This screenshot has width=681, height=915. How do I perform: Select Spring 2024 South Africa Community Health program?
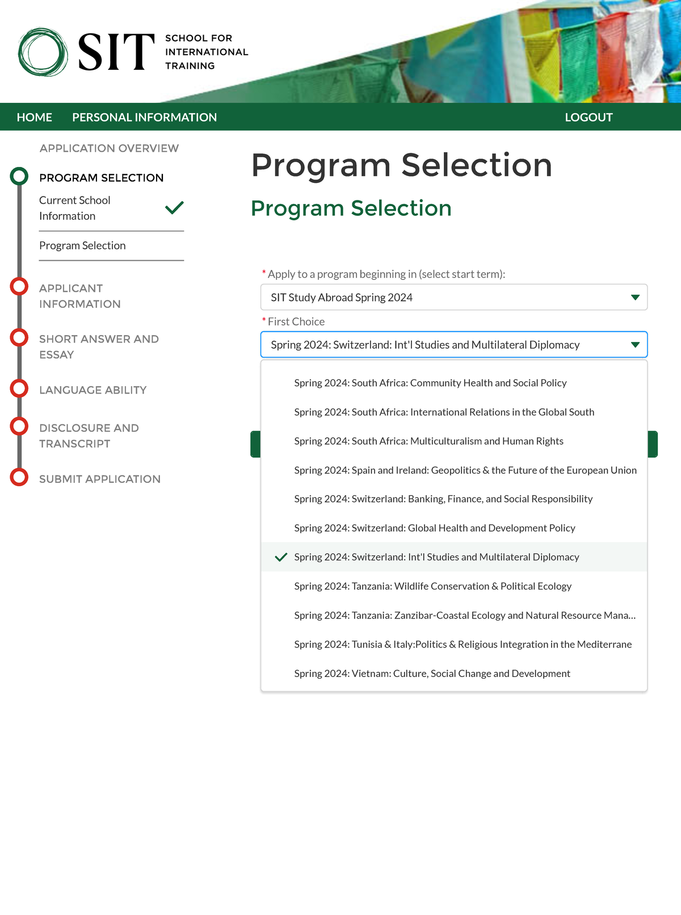(x=430, y=383)
